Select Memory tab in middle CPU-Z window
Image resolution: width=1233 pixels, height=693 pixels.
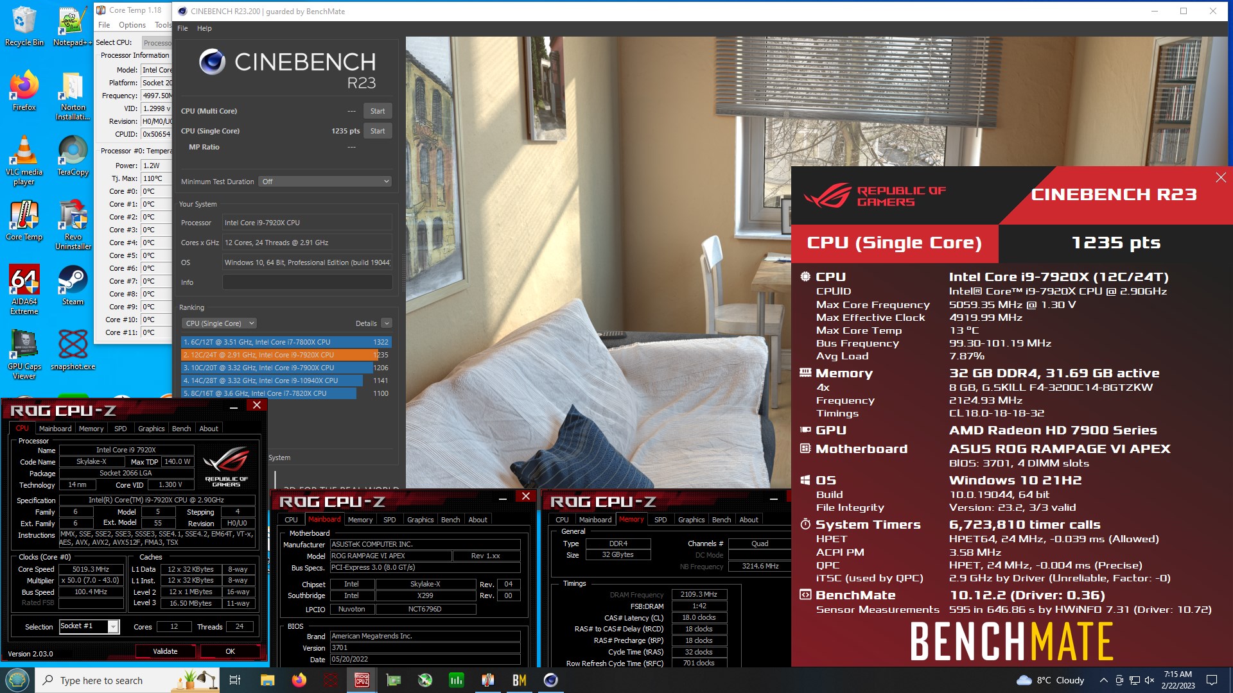click(x=360, y=520)
